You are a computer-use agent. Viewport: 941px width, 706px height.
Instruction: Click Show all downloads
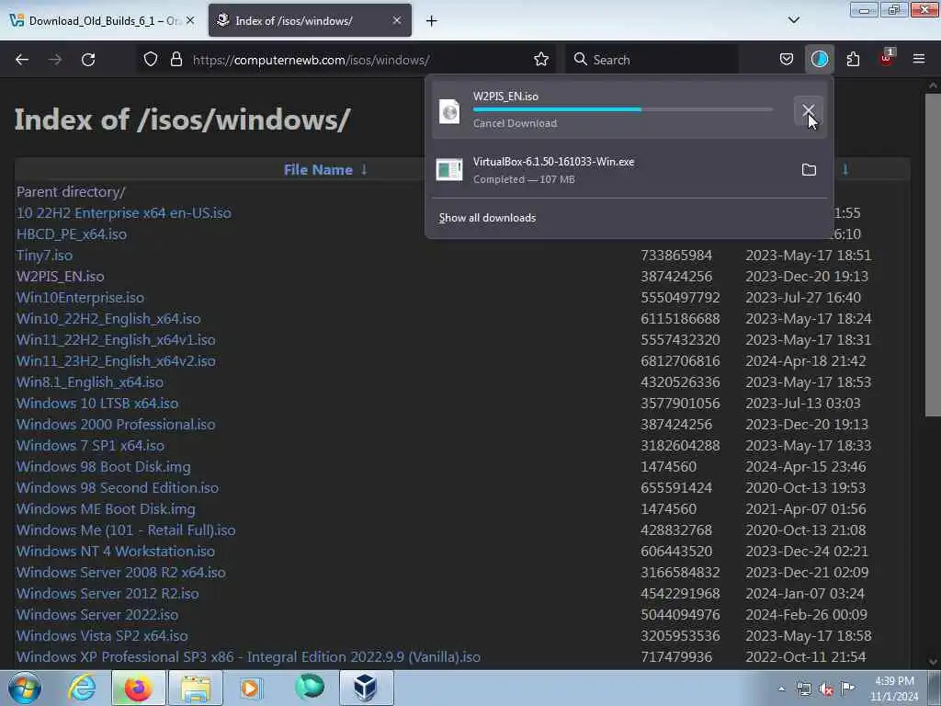[487, 218]
